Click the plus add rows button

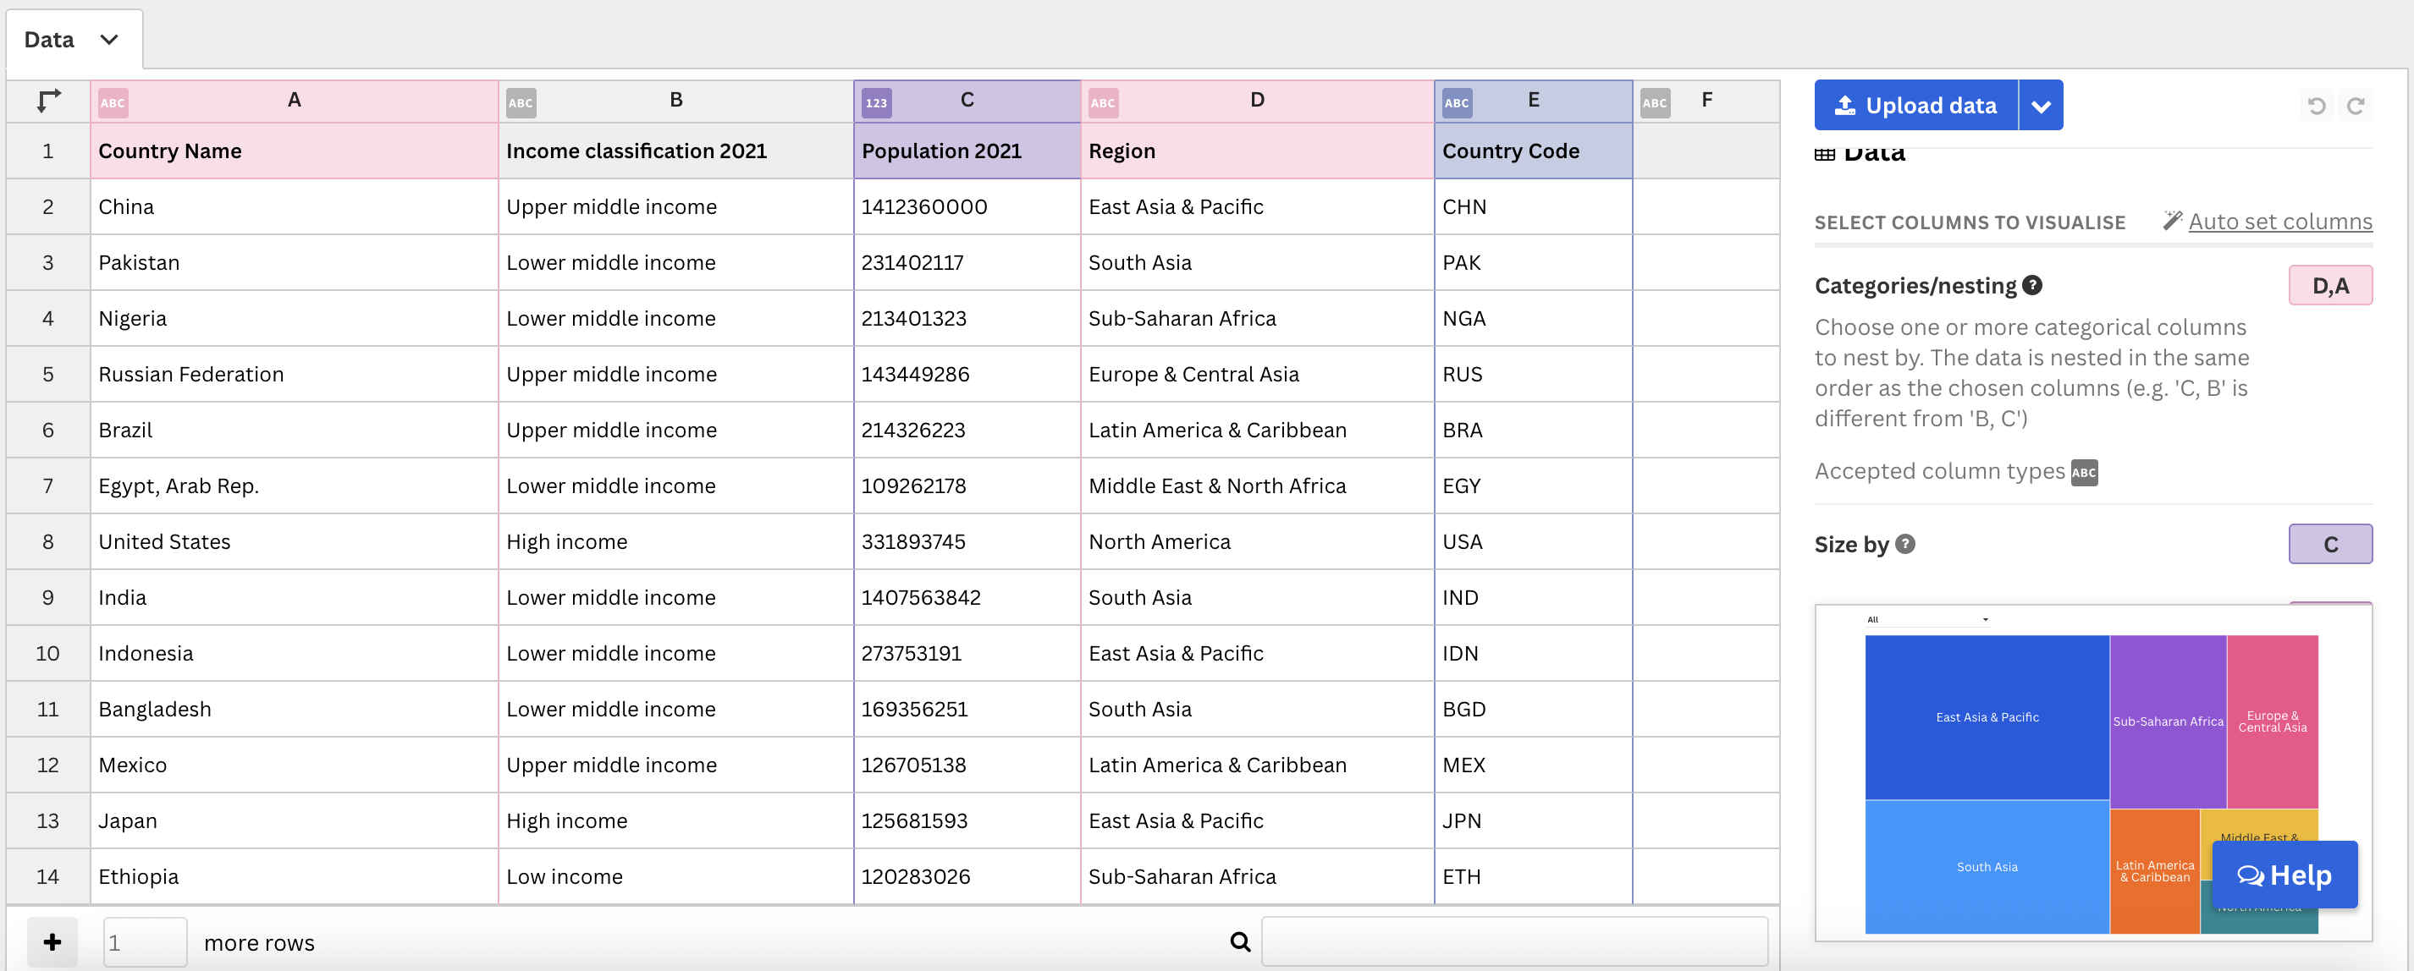click(52, 941)
